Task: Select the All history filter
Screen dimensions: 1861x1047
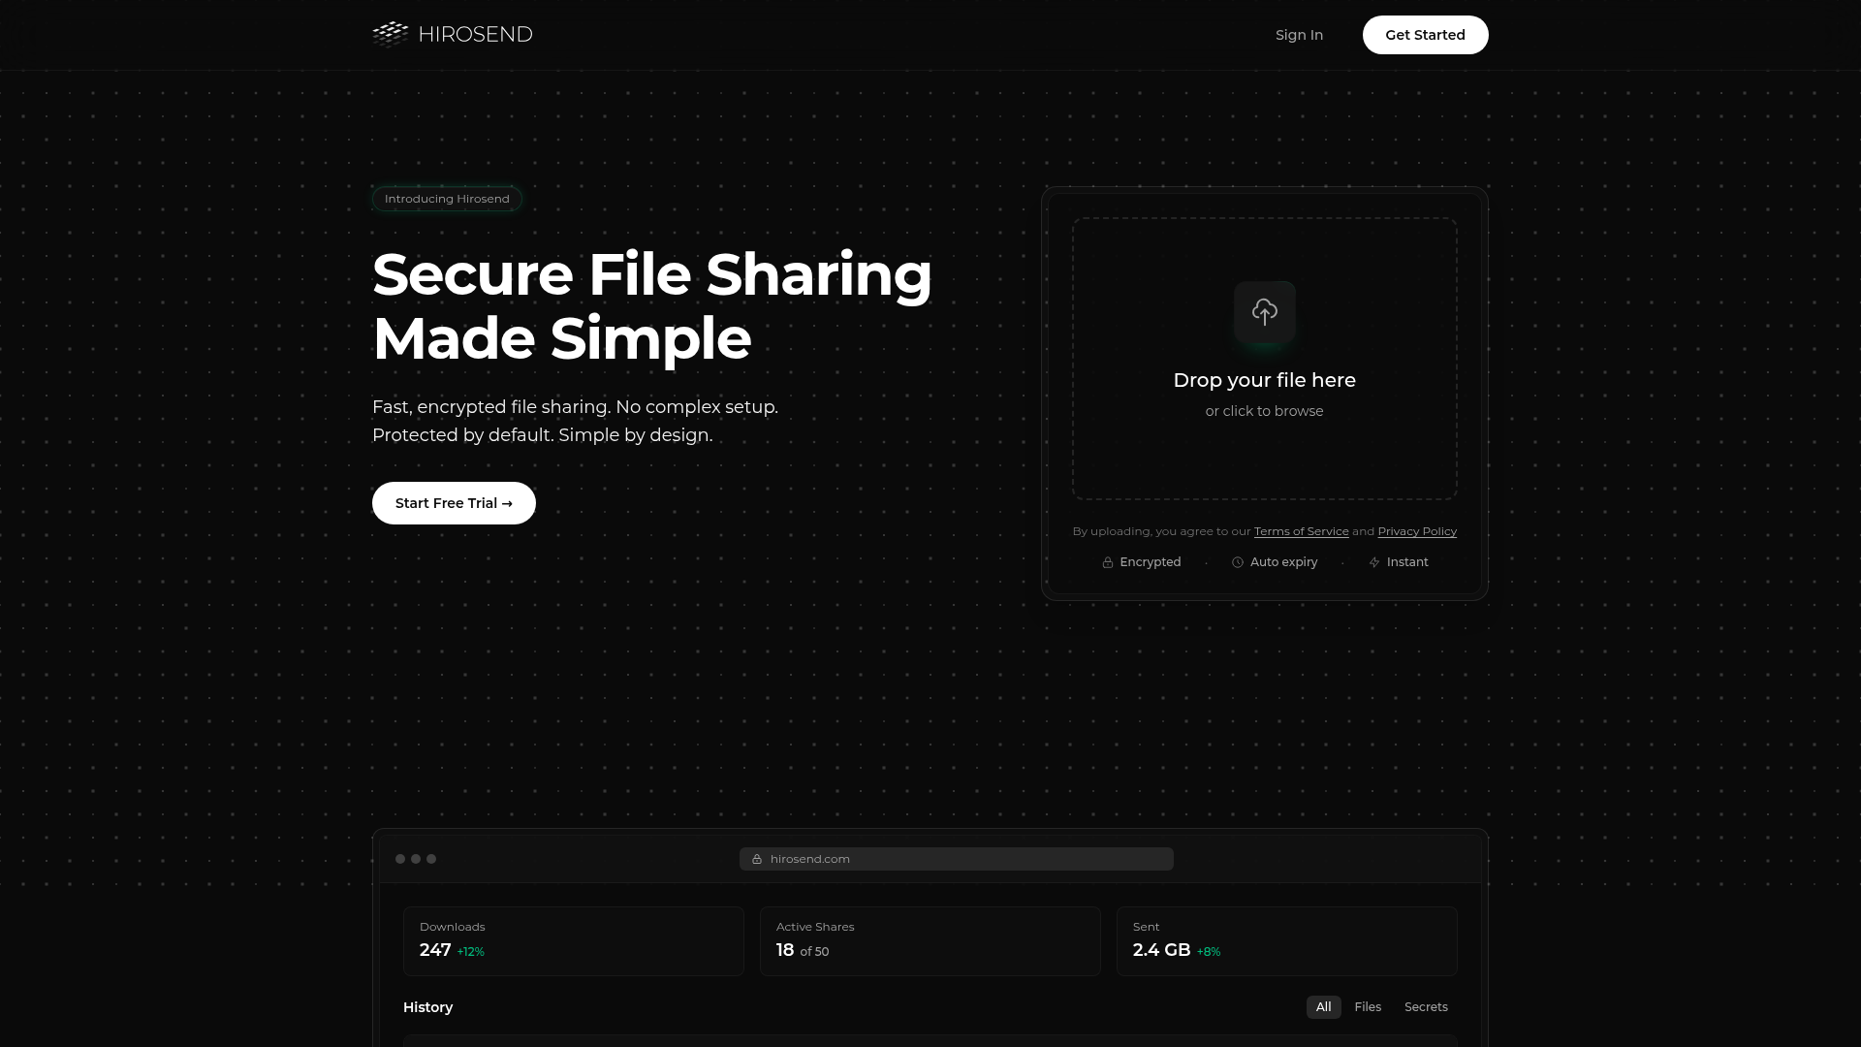Action: point(1323,1007)
